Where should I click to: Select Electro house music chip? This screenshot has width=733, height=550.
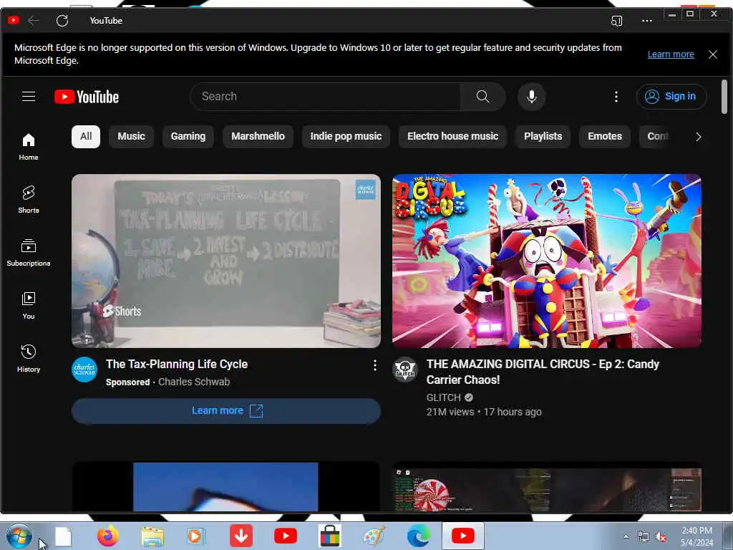click(452, 137)
